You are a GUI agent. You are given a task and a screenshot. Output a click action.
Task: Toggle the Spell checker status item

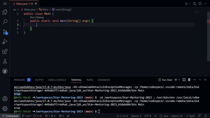pos(190,116)
